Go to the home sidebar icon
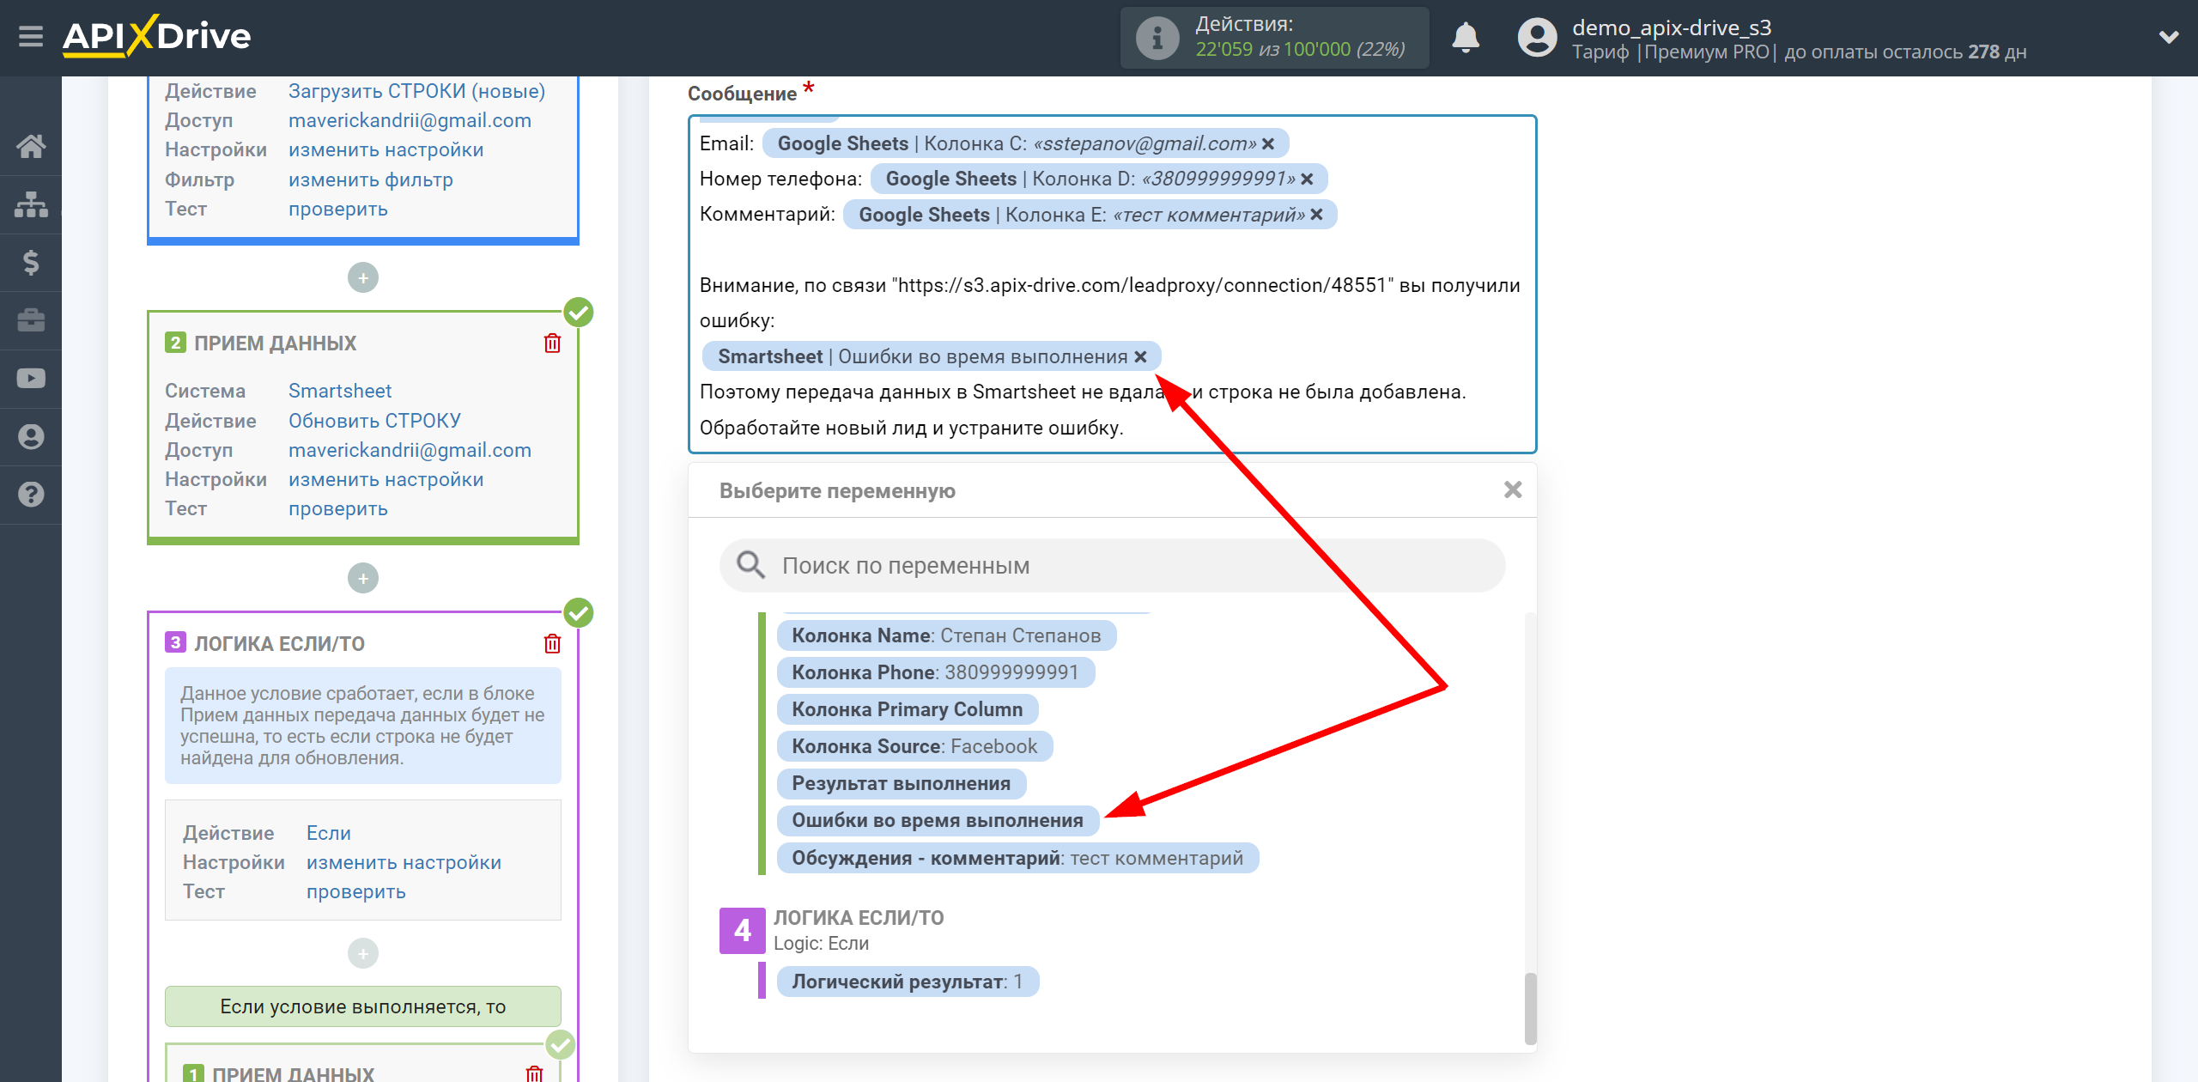The height and width of the screenshot is (1082, 2198). coord(31,146)
